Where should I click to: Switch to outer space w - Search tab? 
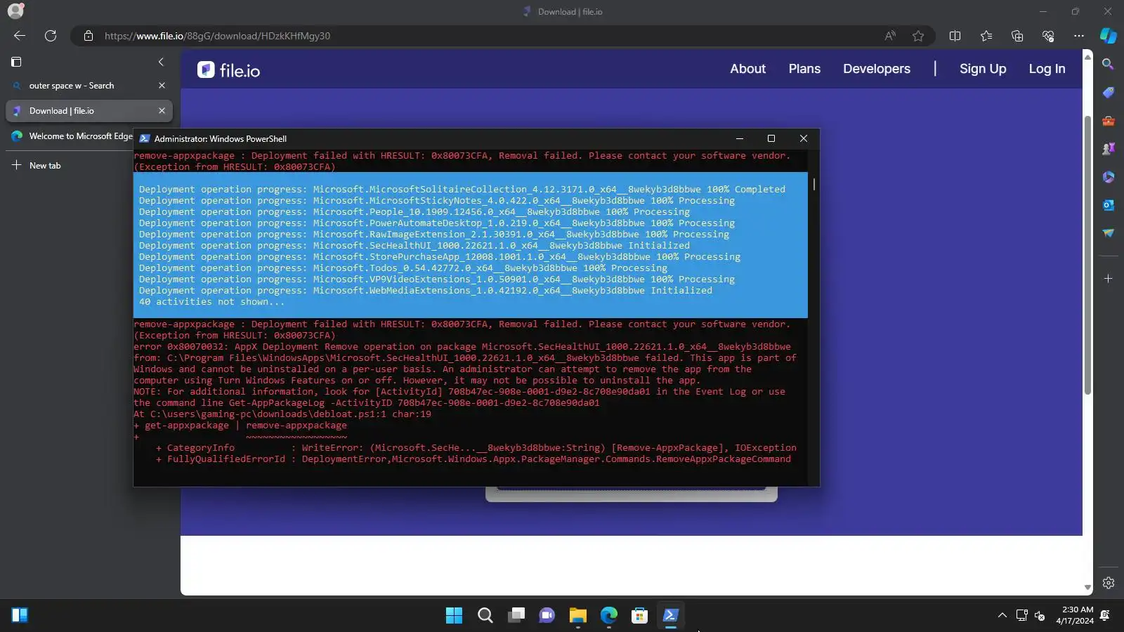click(x=89, y=86)
